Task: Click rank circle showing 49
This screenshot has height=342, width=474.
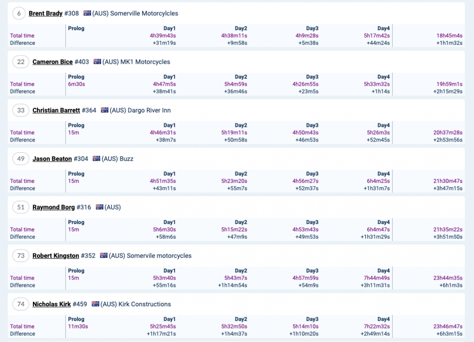Action: pyautogui.click(x=21, y=159)
